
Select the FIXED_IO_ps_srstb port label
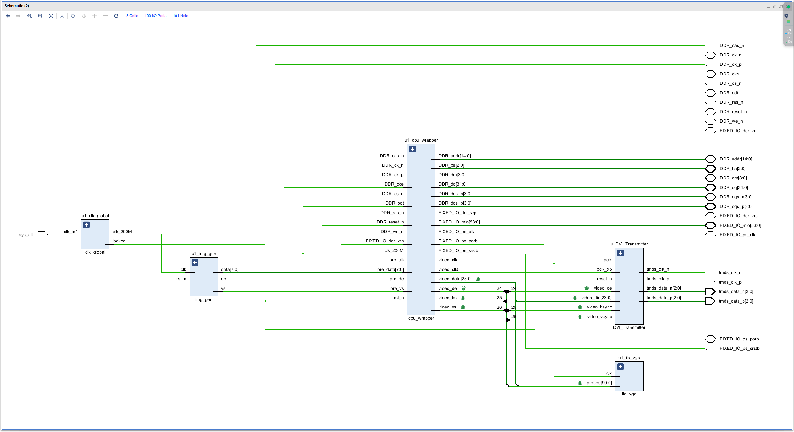pos(739,348)
